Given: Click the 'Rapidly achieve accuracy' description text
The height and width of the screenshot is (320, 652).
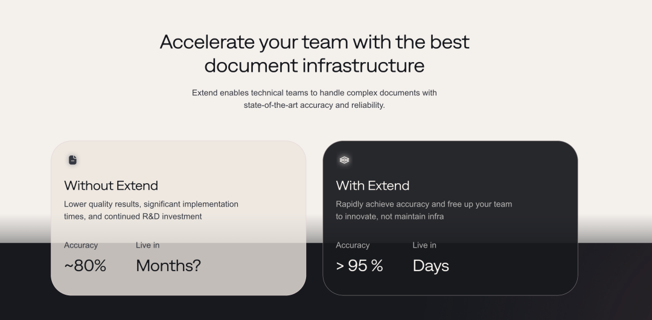Looking at the screenshot, I should [x=424, y=210].
